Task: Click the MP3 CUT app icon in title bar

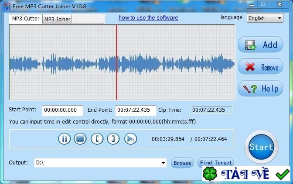Action: (7, 7)
